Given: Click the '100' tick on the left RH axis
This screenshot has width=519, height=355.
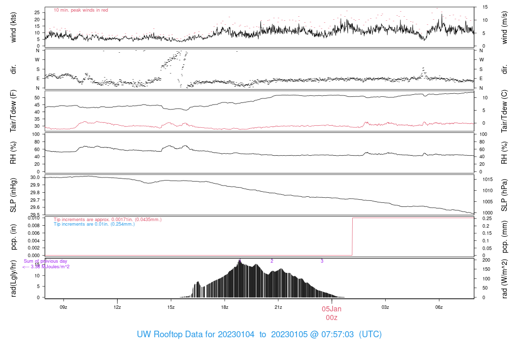Looking at the screenshot, I should tap(36, 134).
